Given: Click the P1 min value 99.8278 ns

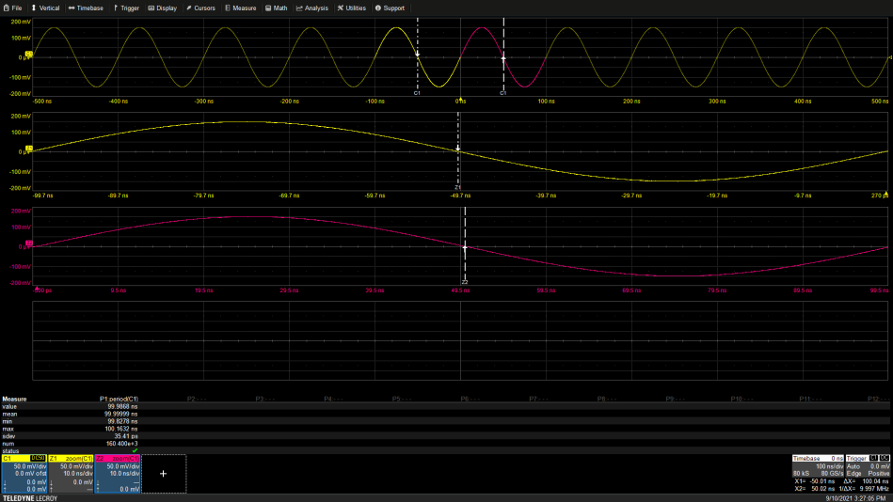Looking at the screenshot, I should (122, 421).
